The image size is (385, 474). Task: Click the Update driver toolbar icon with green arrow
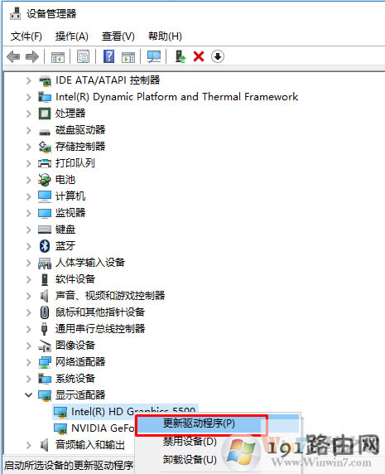click(180, 56)
